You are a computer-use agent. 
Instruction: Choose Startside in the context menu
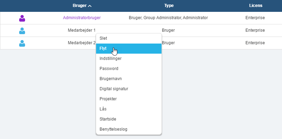(x=129, y=119)
